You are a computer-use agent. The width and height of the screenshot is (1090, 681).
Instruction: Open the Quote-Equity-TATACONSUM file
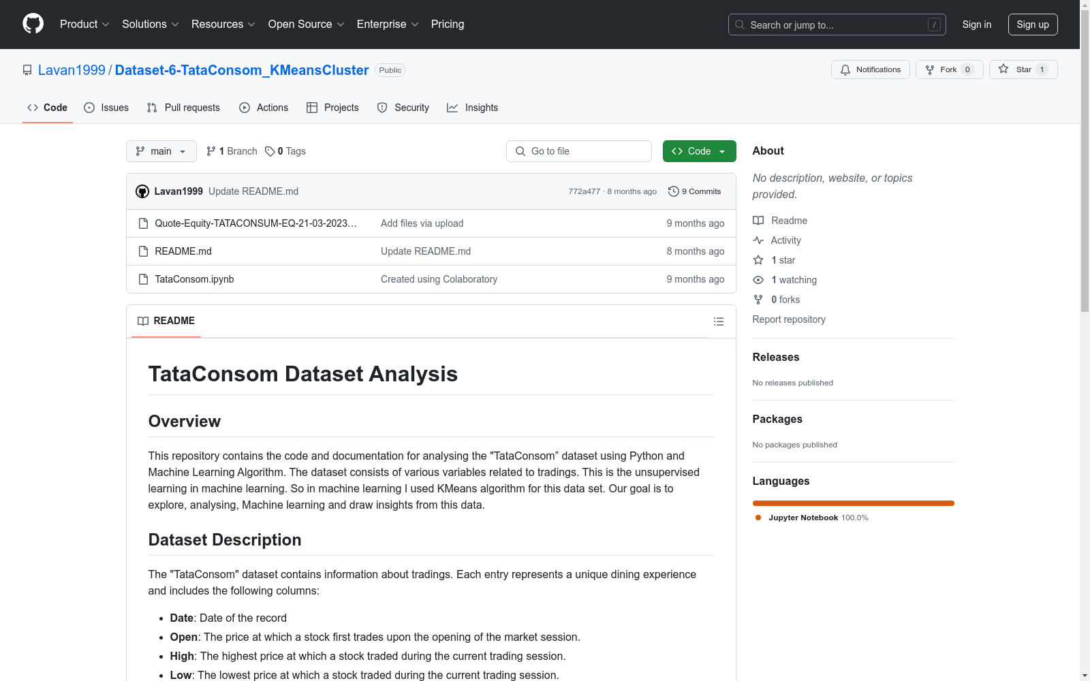255,223
